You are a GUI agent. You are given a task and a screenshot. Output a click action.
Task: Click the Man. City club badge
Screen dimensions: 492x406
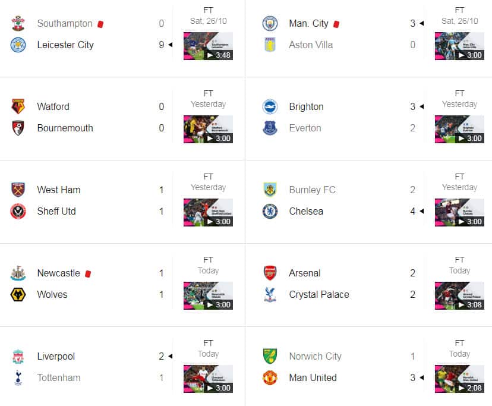click(x=270, y=23)
